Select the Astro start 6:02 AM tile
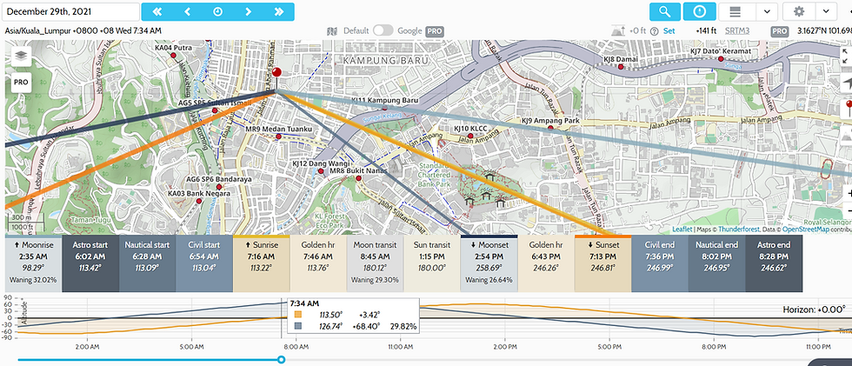Screen dimensions: 852x366 (90, 264)
